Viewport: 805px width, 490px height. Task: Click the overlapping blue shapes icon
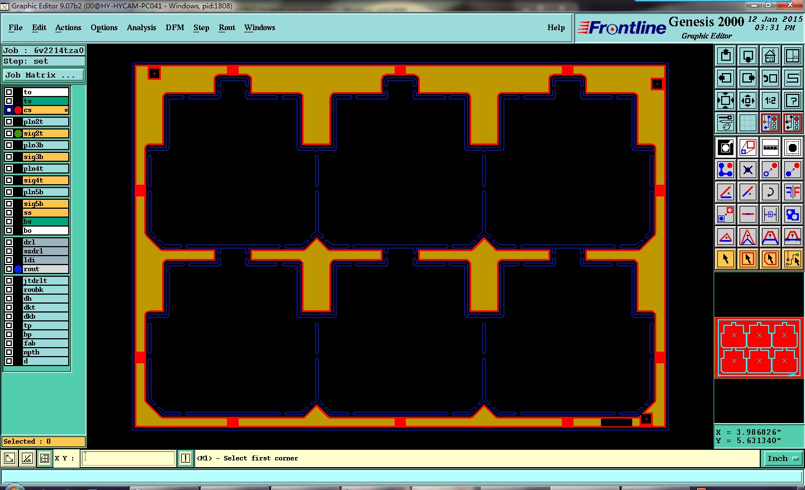point(793,214)
